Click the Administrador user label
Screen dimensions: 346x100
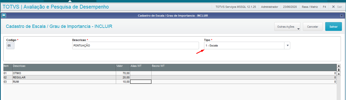pyautogui.click(x=269, y=7)
